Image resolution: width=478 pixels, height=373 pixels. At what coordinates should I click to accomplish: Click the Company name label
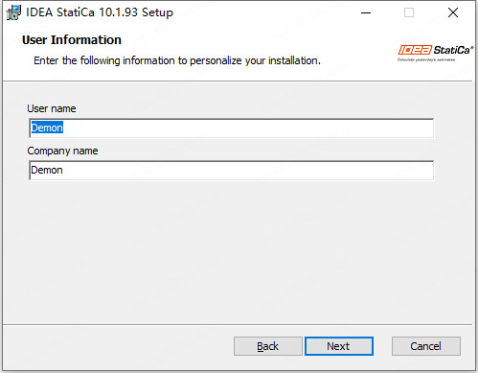pyautogui.click(x=62, y=151)
